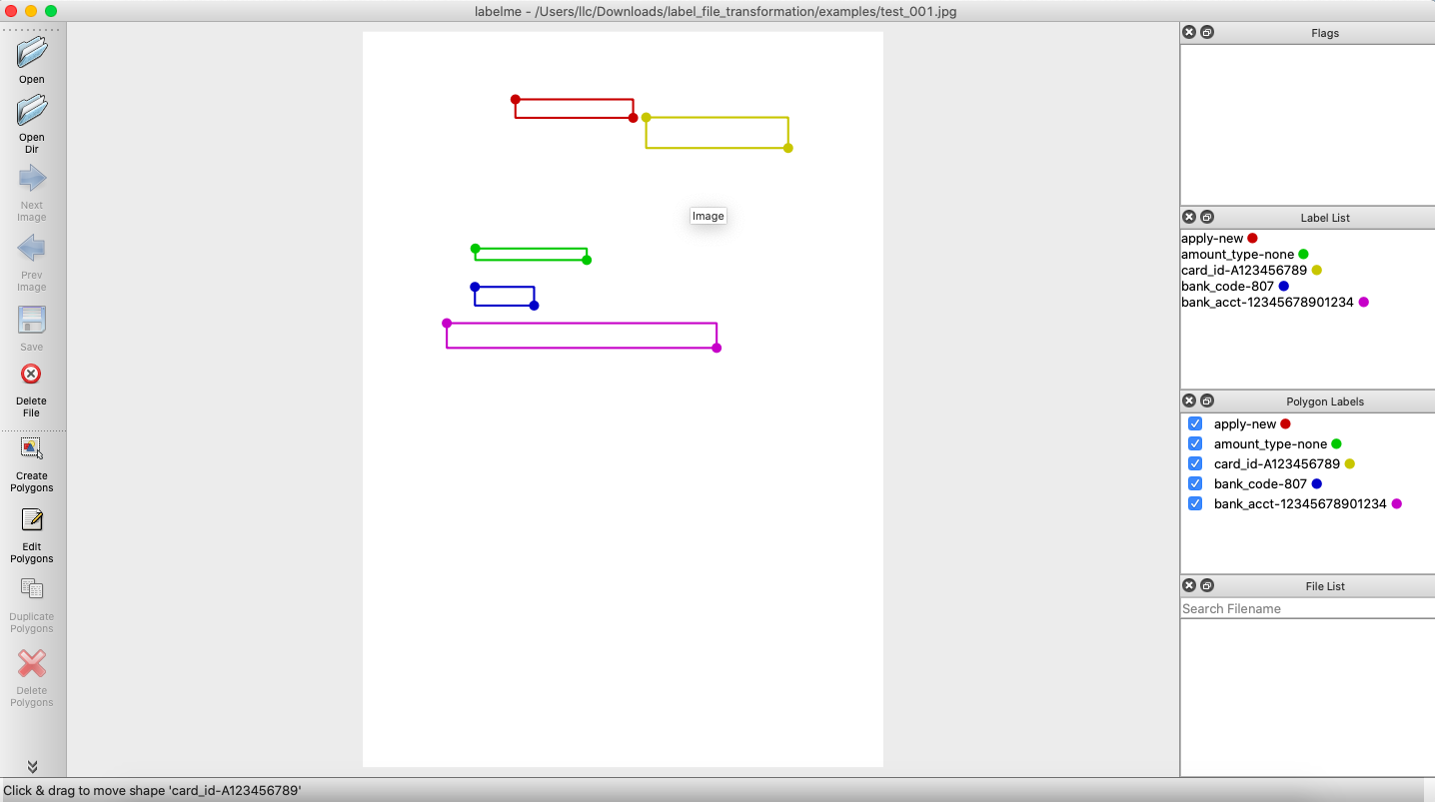Close the File List panel
The height and width of the screenshot is (802, 1435).
pyautogui.click(x=1189, y=585)
